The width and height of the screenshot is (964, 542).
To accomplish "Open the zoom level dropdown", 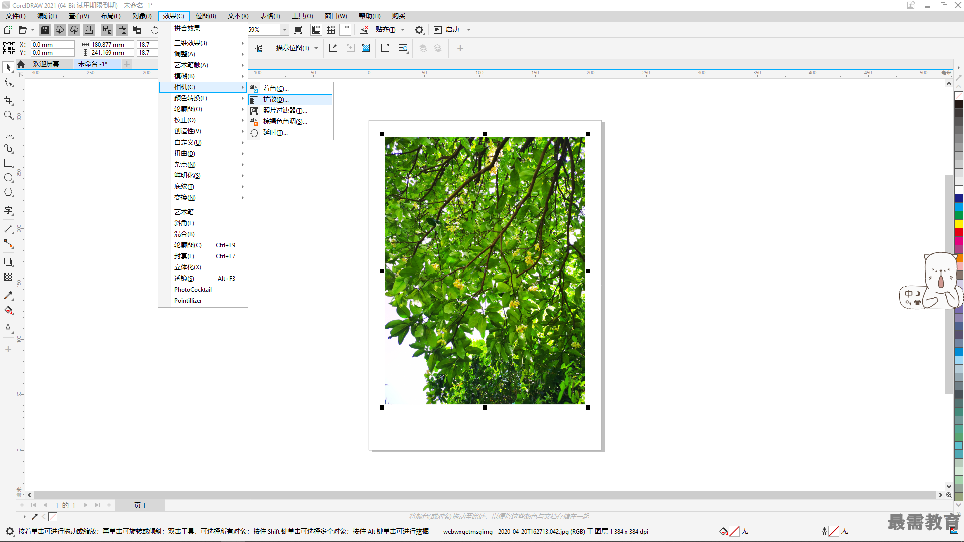I will [285, 30].
